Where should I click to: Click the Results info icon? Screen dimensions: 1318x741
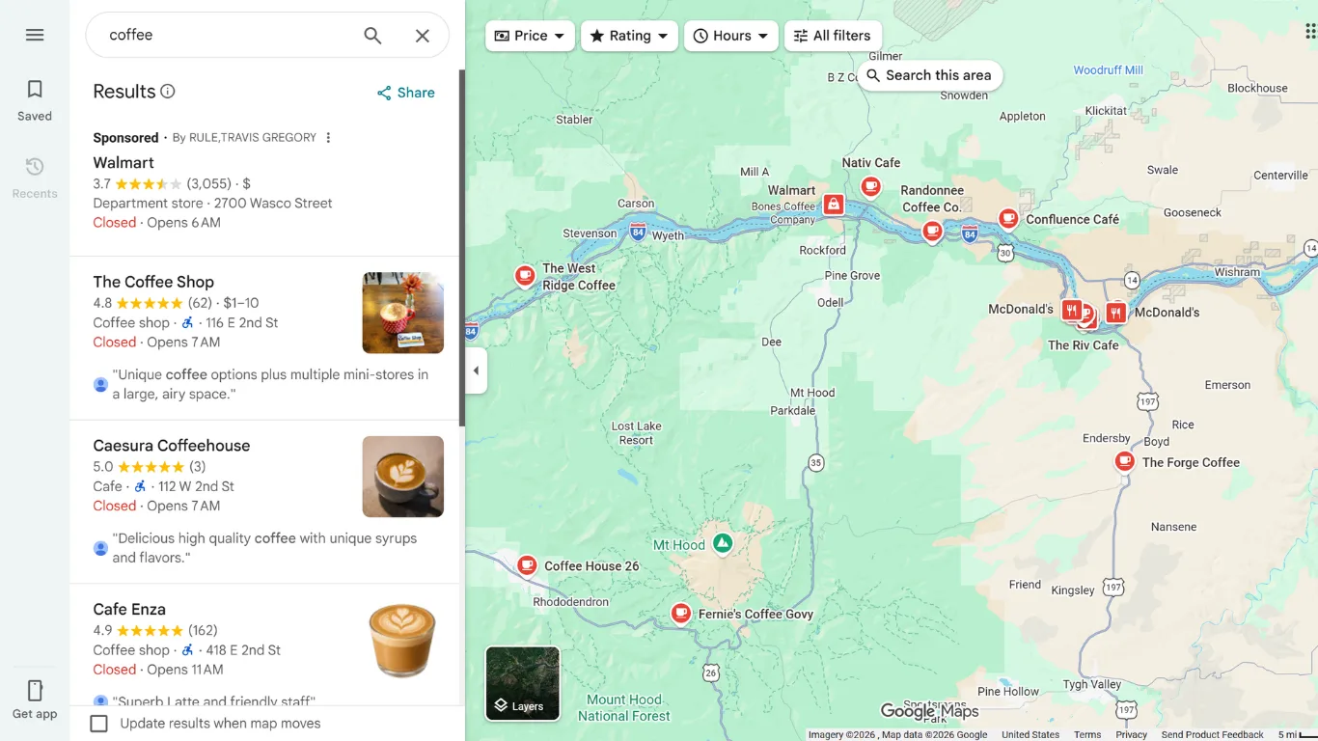(168, 92)
